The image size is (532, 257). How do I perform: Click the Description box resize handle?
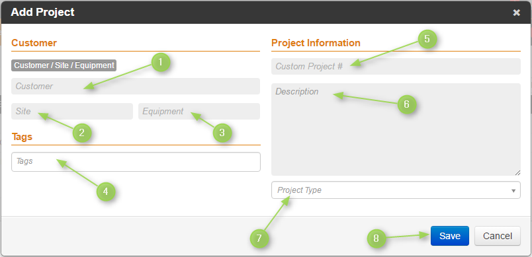(x=517, y=172)
